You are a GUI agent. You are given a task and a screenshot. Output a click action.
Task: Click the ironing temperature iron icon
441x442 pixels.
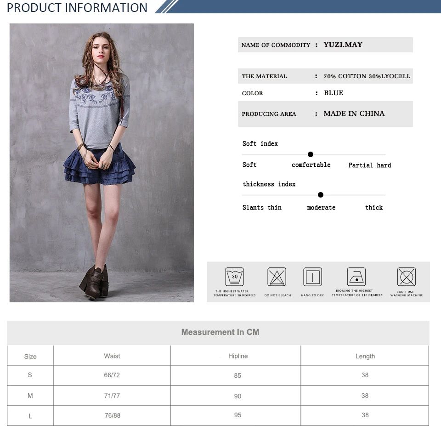356,277
